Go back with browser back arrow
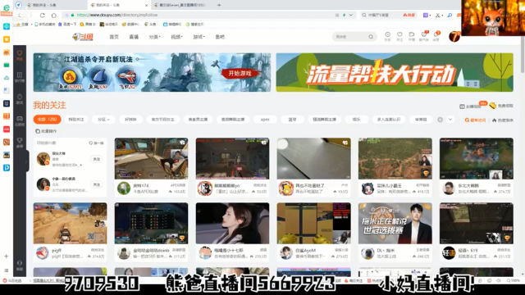The width and height of the screenshot is (525, 295). click(20, 15)
